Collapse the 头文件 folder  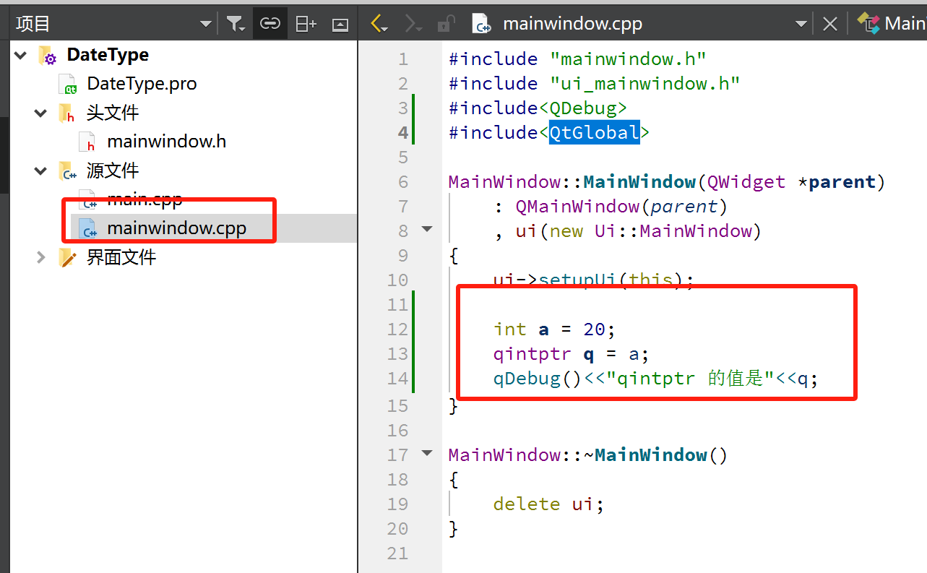click(x=40, y=113)
